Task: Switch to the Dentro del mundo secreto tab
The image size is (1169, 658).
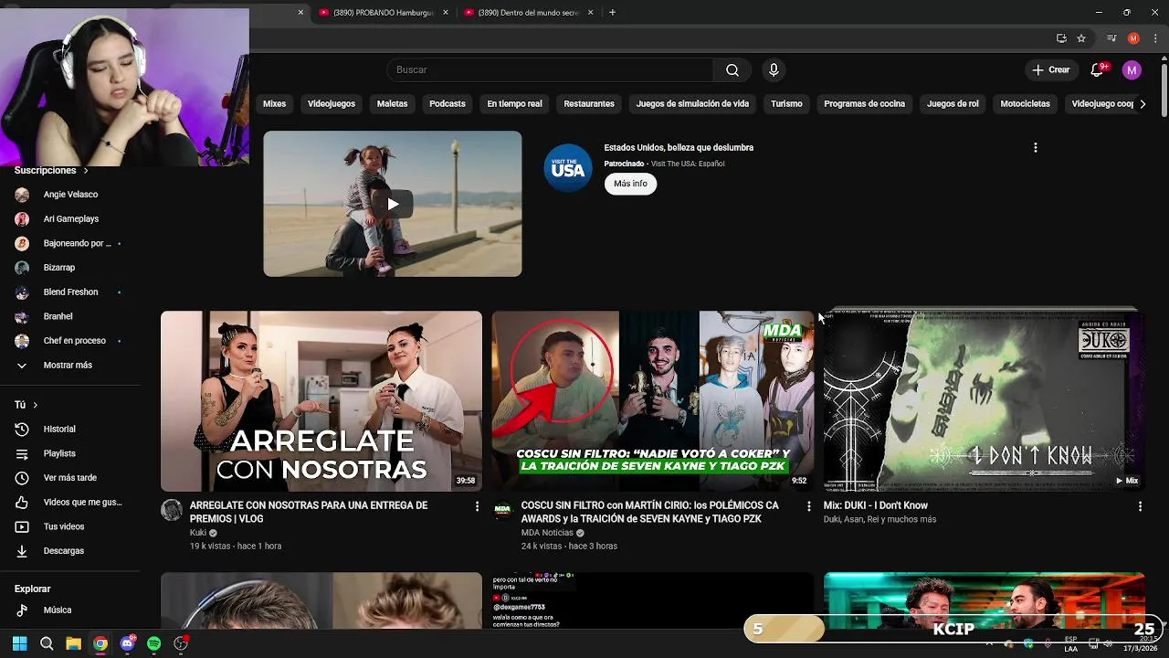Action: point(528,13)
